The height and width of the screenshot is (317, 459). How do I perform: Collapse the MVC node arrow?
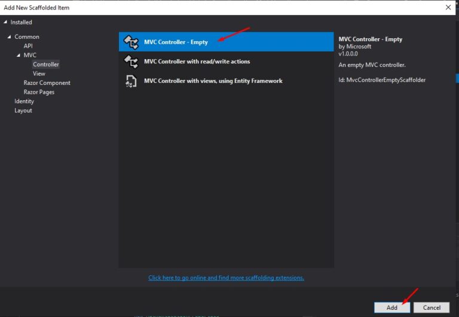pos(19,56)
